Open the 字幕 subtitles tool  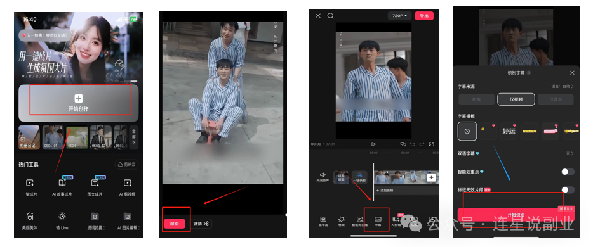pos(378,222)
